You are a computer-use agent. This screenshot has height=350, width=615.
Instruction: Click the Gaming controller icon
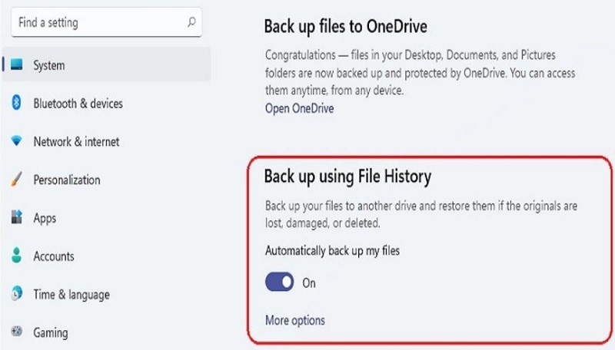tap(17, 332)
